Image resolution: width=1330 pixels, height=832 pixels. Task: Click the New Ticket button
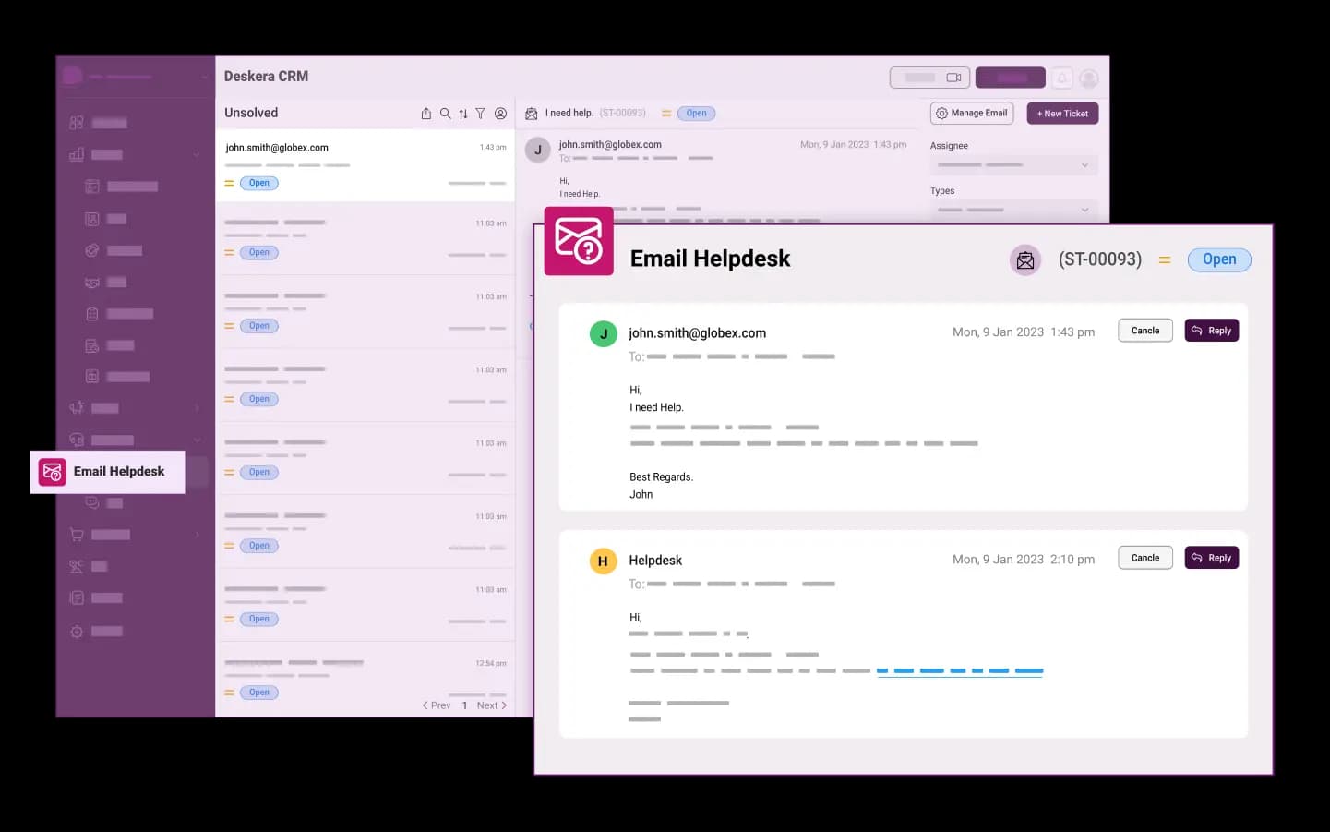click(1062, 114)
